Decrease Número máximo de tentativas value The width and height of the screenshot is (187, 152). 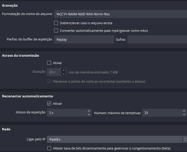[x=184, y=114]
